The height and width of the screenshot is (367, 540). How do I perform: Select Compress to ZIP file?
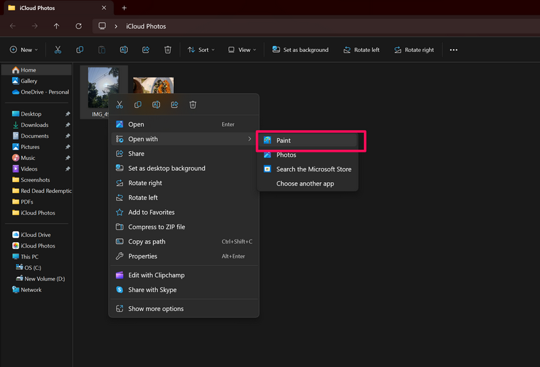157,227
